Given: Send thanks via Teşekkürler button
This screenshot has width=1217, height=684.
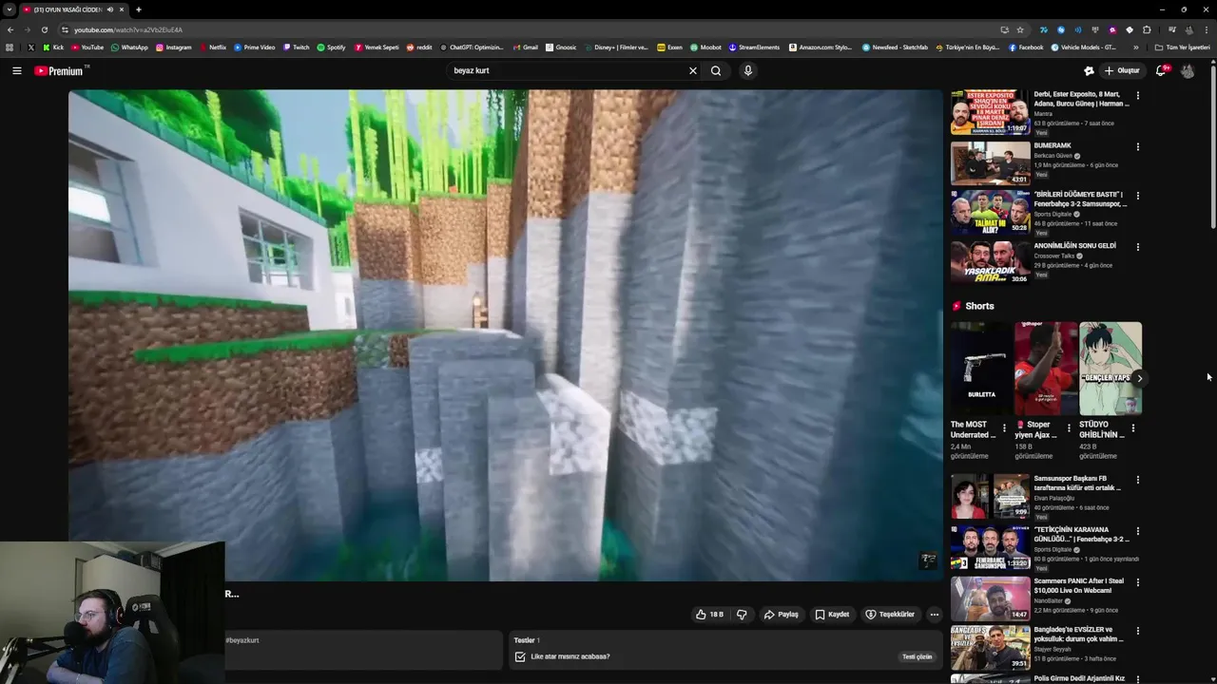Looking at the screenshot, I should point(890,615).
